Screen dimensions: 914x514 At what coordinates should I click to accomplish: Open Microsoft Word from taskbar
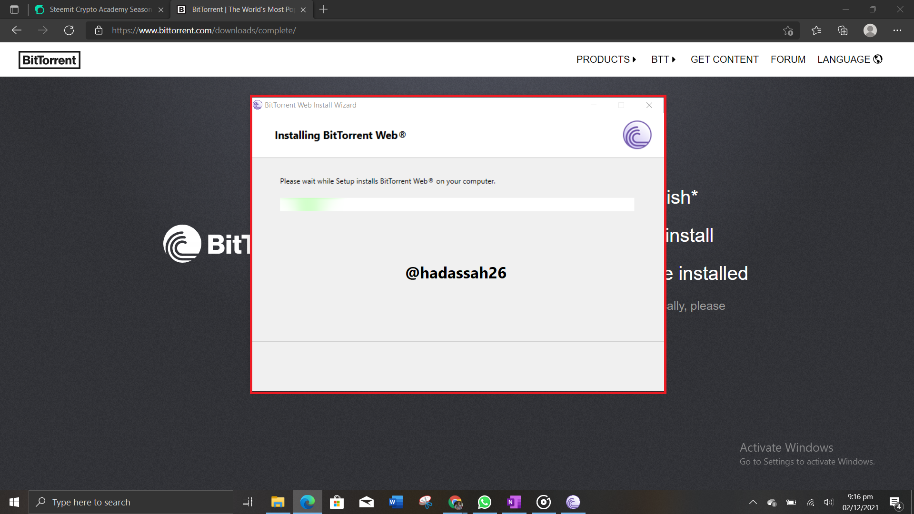coord(396,502)
